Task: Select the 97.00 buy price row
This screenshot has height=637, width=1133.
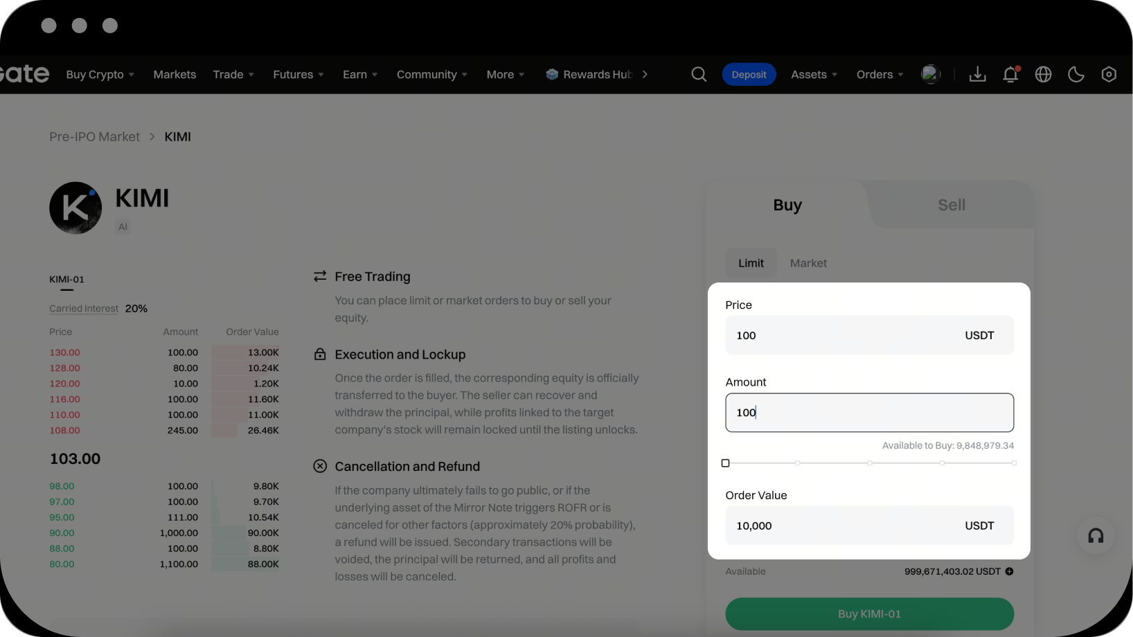Action: click(164, 502)
